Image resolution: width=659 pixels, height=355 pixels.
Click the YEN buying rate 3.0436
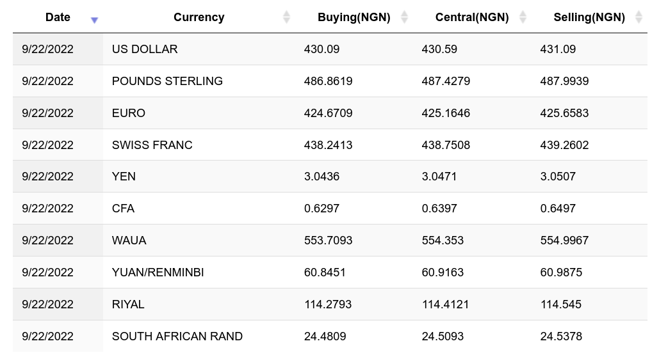click(x=321, y=177)
